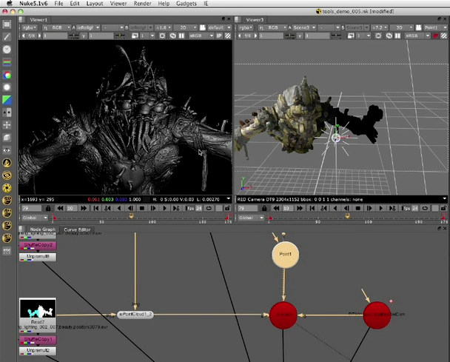This screenshot has width=450, height=362.
Task: Open Viewer1 Global frame range dropdown
Action: (35, 218)
